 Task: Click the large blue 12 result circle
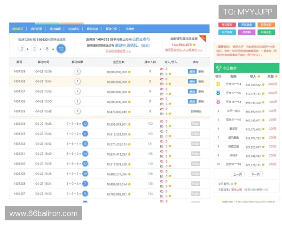coord(61,48)
